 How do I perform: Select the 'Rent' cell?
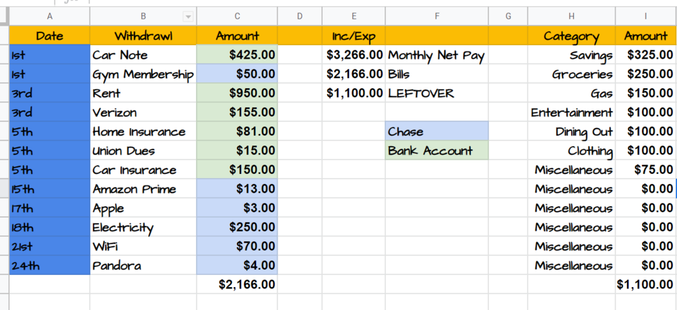click(x=143, y=93)
